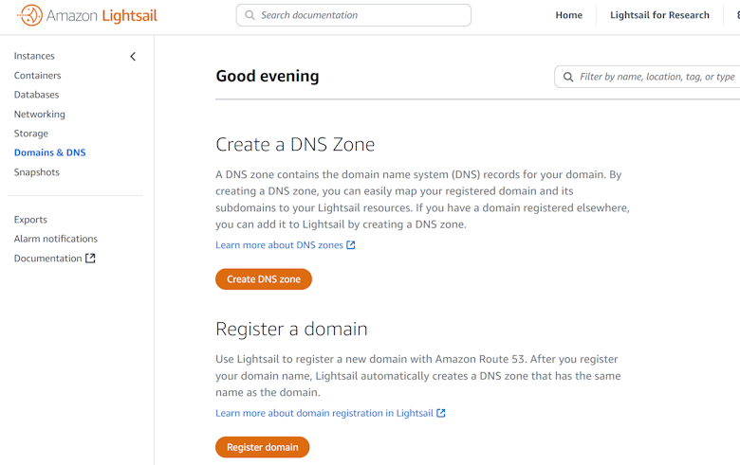Open Alarm notifications
The width and height of the screenshot is (740, 465).
[55, 239]
